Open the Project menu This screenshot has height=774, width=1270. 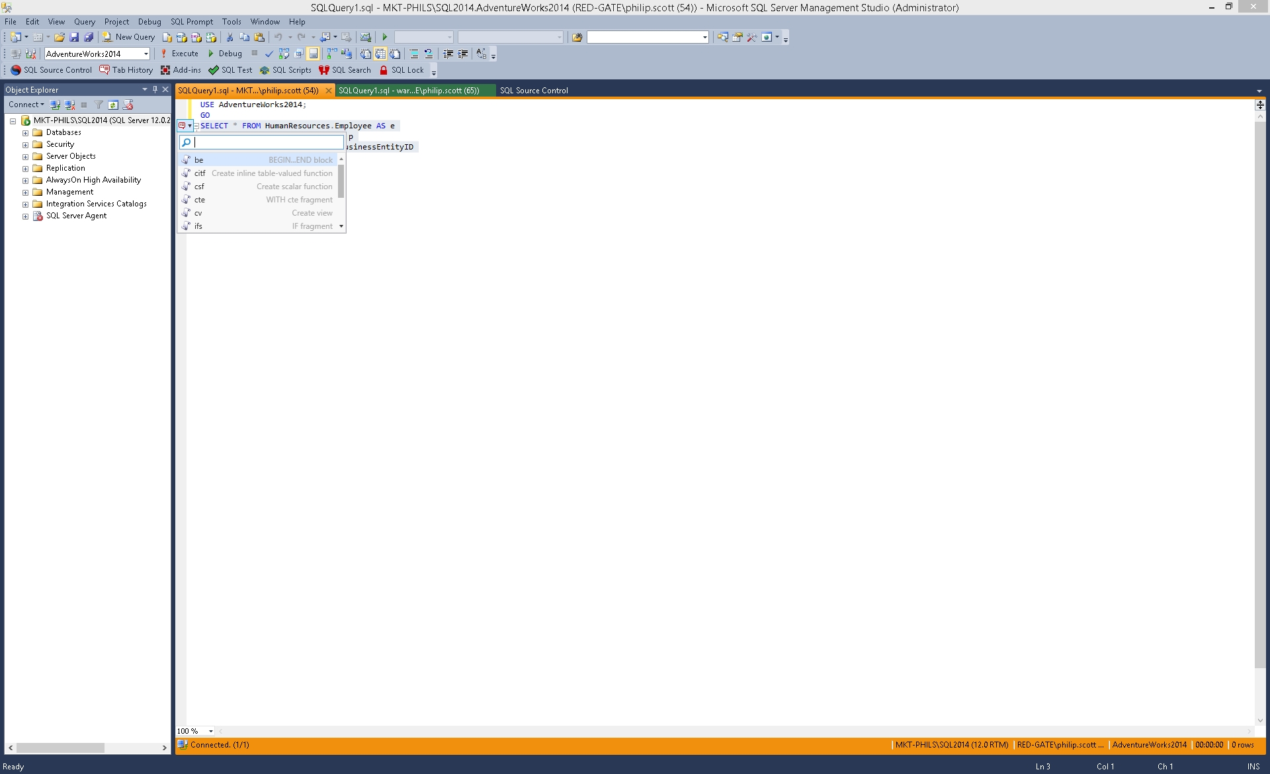[x=116, y=22]
